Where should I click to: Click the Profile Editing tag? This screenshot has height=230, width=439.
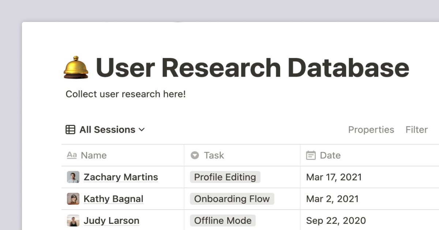(x=225, y=177)
